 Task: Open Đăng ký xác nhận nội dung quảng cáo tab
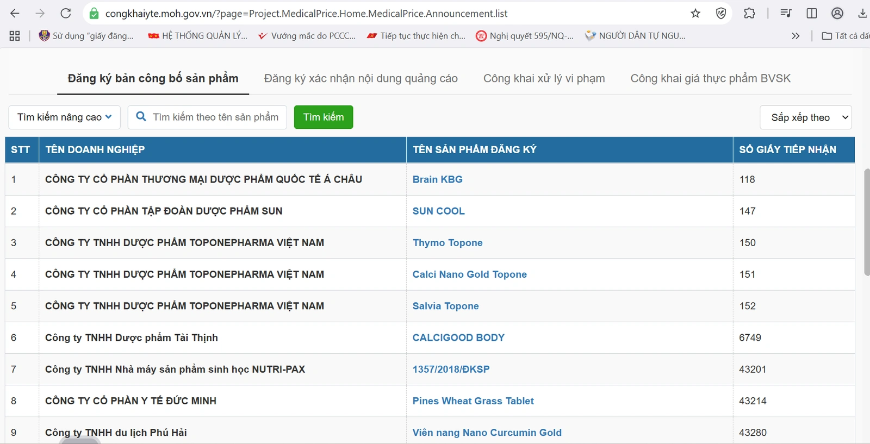click(x=361, y=78)
